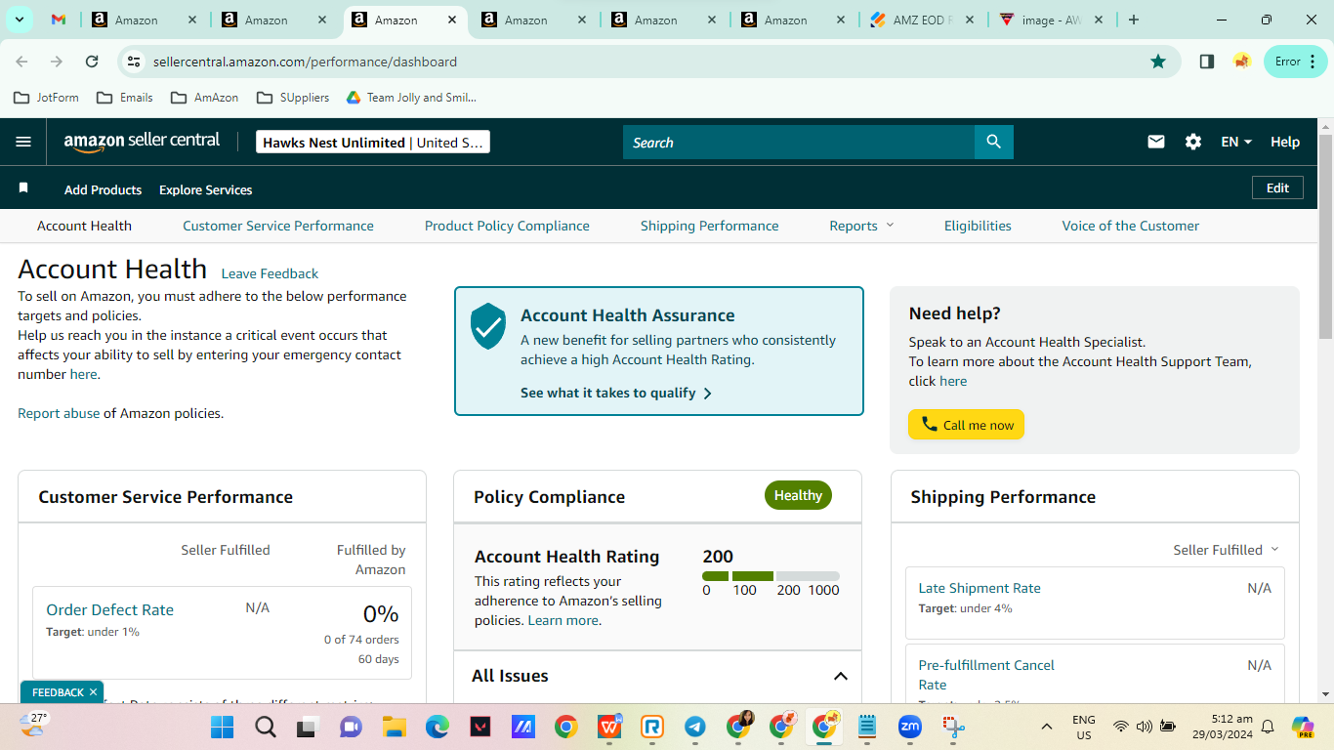Open WPS Office from the taskbar
Image resolution: width=1334 pixels, height=750 pixels.
(x=609, y=727)
